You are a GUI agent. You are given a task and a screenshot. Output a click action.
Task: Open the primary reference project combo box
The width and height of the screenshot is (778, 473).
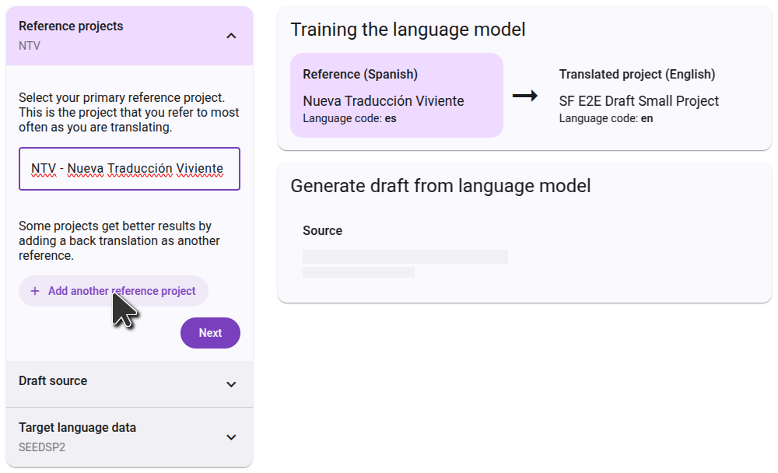(x=129, y=169)
